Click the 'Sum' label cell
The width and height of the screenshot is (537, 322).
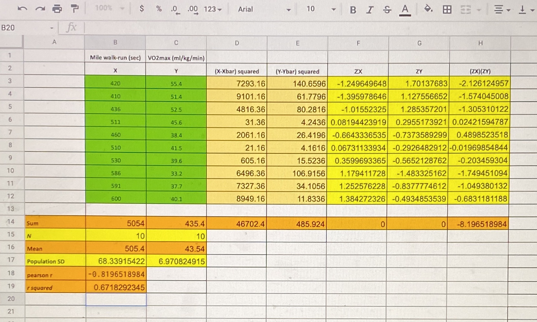55,223
